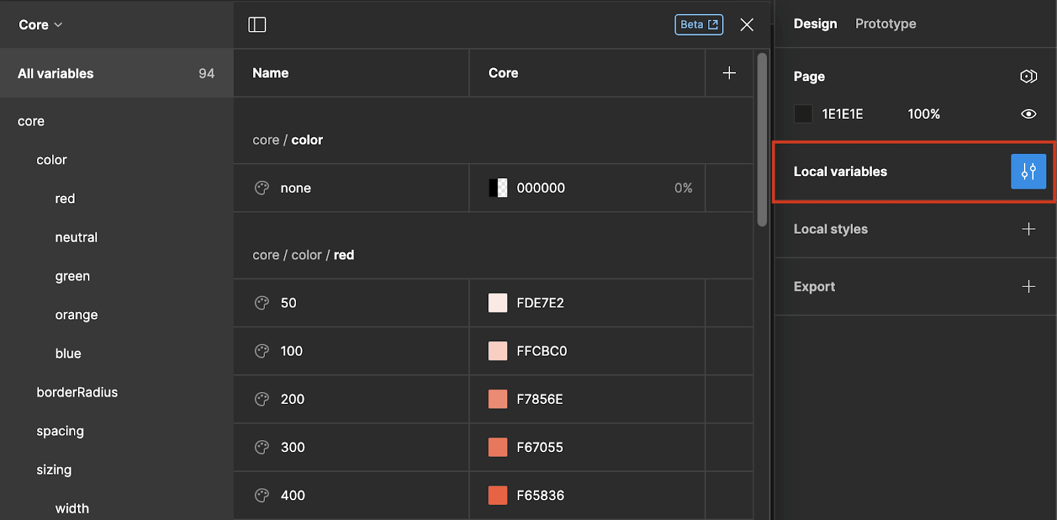1057x520 pixels.
Task: Switch to the Design tab
Action: [x=815, y=24]
